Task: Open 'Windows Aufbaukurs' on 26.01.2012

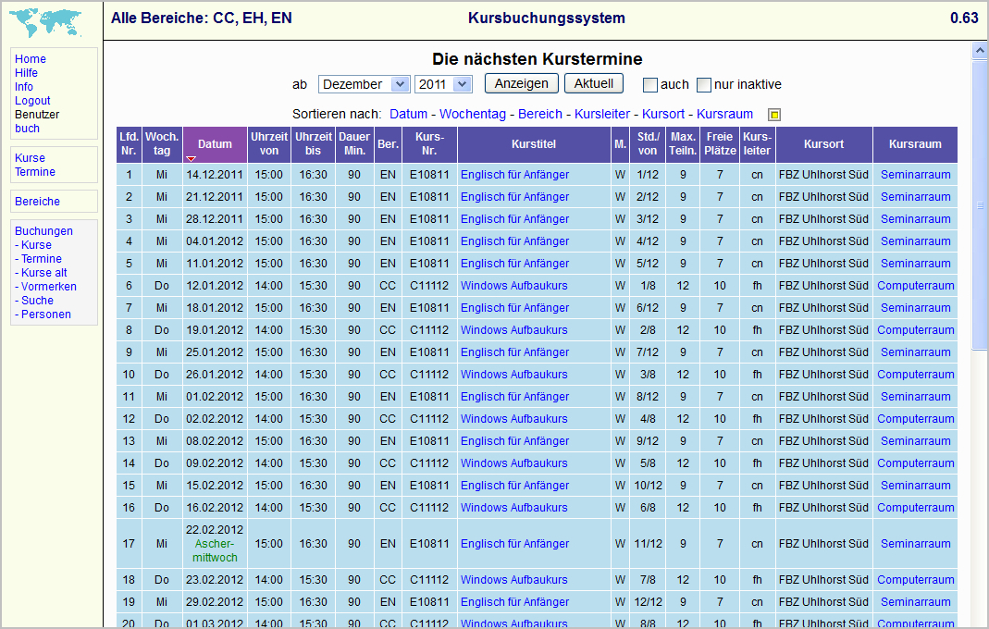Action: [514, 374]
